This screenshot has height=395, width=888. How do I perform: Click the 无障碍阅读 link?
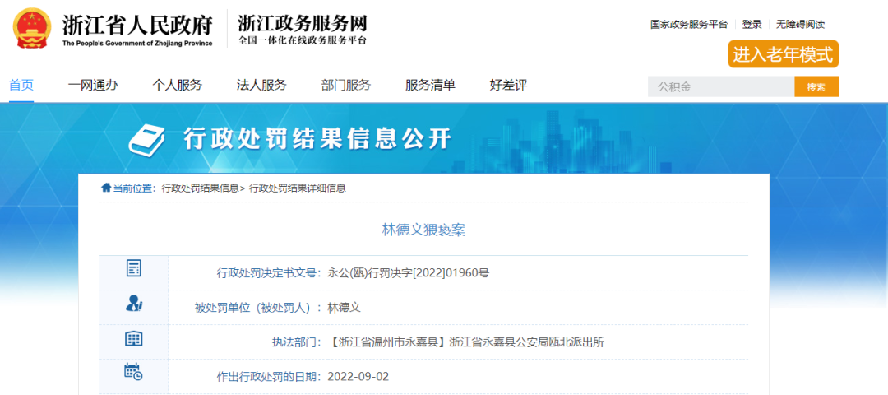click(800, 25)
